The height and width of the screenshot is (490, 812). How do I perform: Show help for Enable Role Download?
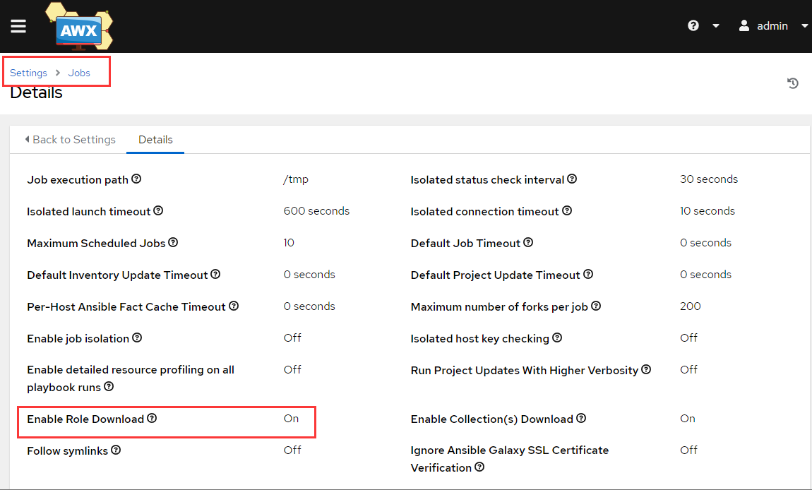tap(152, 418)
